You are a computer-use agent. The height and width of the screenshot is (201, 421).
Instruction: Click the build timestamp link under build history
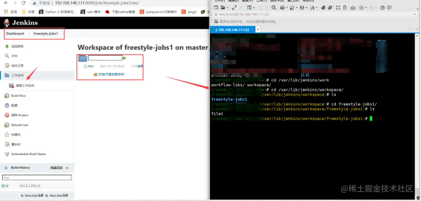(30, 186)
